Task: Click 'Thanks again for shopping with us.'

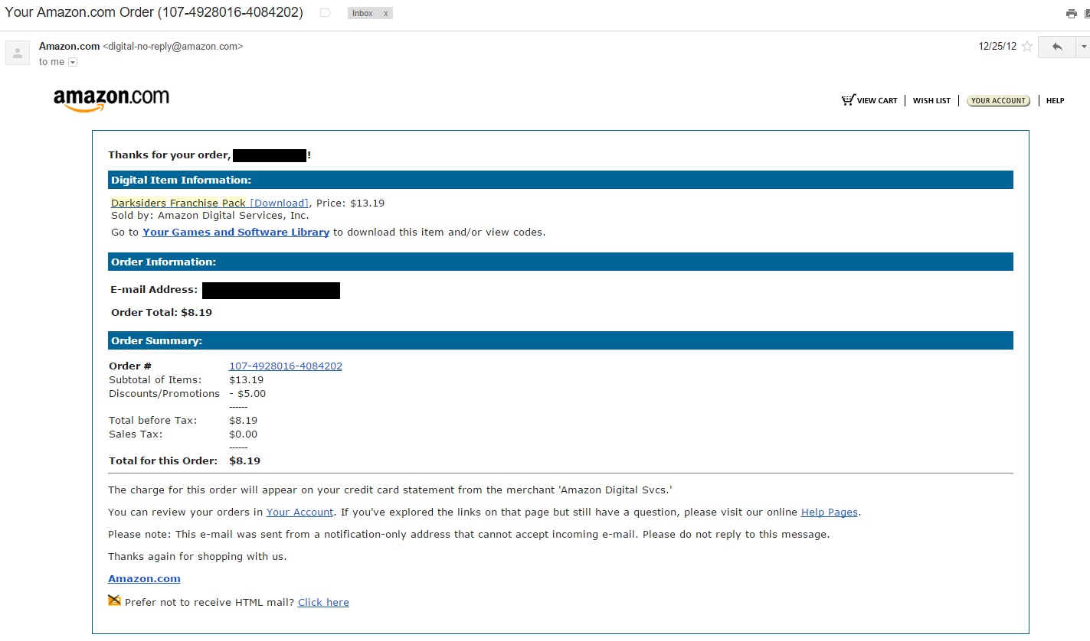Action: (x=198, y=557)
